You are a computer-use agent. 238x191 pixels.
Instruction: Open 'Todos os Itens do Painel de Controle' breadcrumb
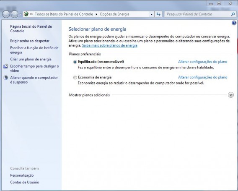click(x=64, y=14)
